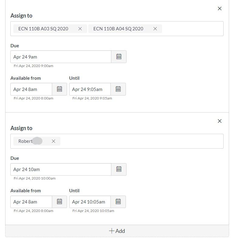Click the Until Apr 24 10:05am field
Image resolution: width=233 pixels, height=242 pixels.
90,202
